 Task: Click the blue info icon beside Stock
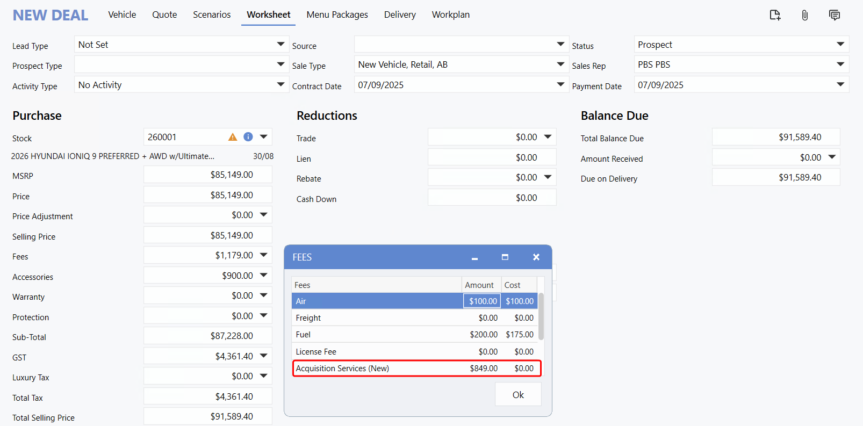tap(248, 137)
